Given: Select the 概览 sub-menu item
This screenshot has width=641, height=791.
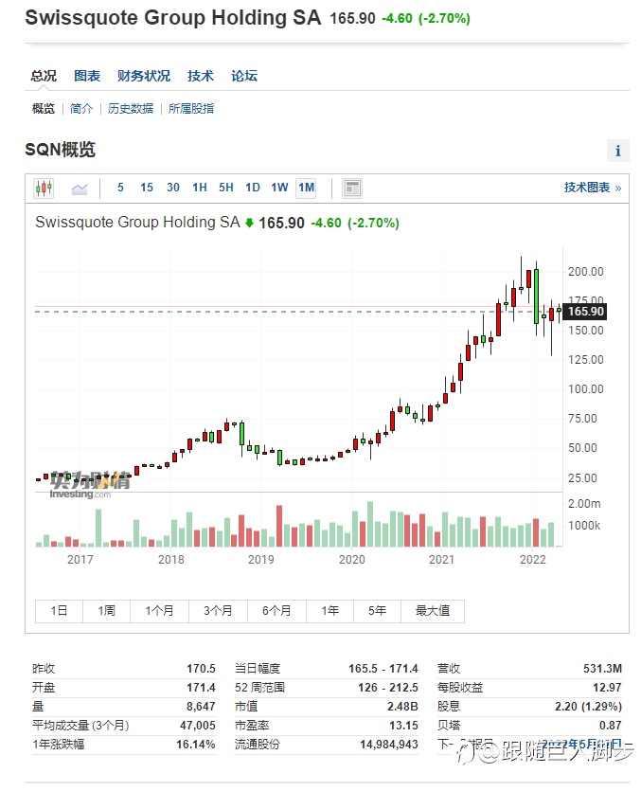Looking at the screenshot, I should (44, 109).
